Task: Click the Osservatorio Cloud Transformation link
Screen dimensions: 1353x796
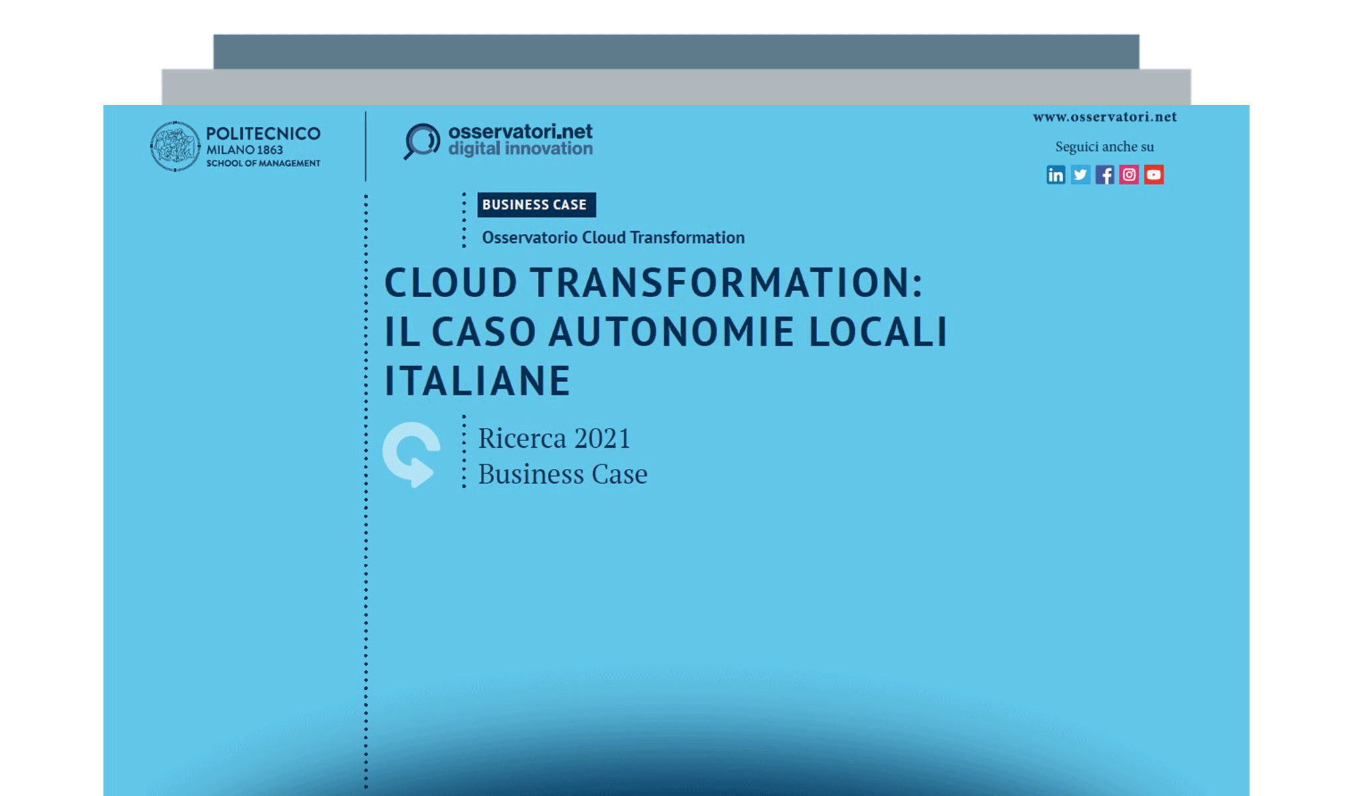Action: coord(612,237)
